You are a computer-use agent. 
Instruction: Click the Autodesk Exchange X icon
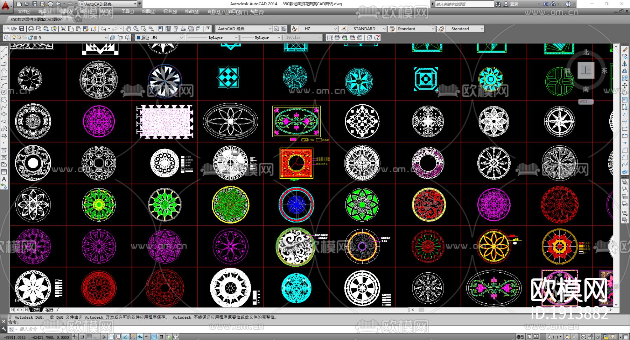[x=545, y=4]
